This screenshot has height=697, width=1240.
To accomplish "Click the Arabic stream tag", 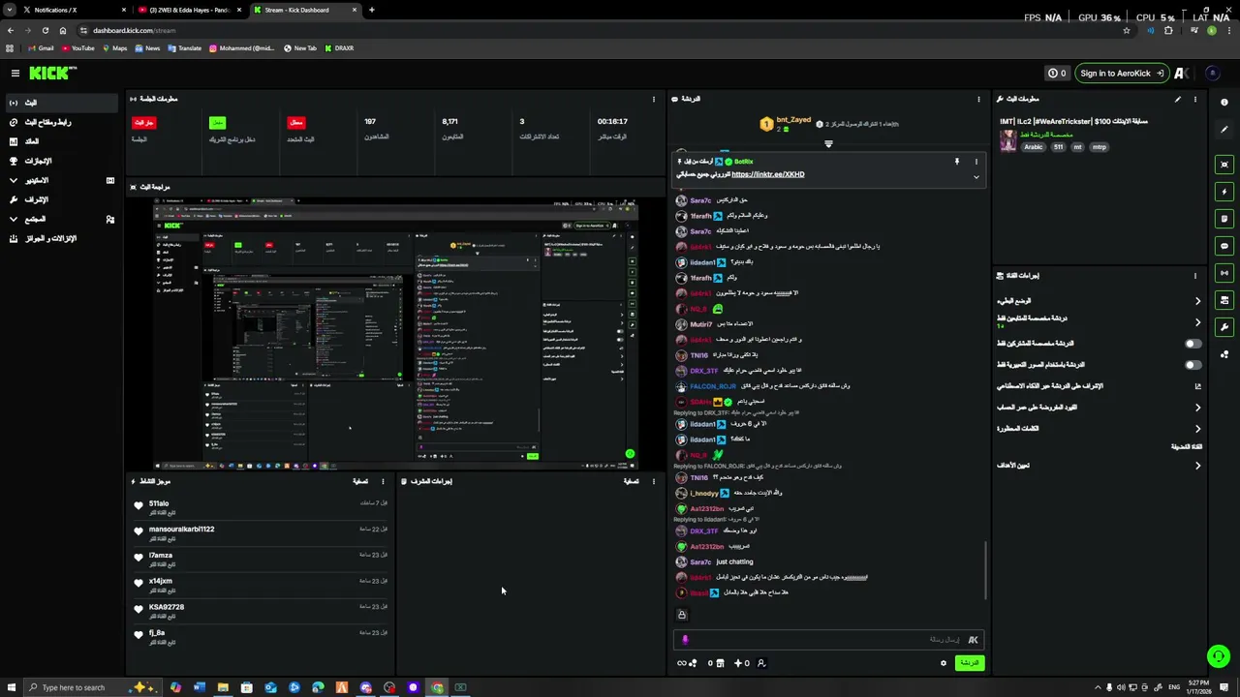I will tap(1034, 147).
